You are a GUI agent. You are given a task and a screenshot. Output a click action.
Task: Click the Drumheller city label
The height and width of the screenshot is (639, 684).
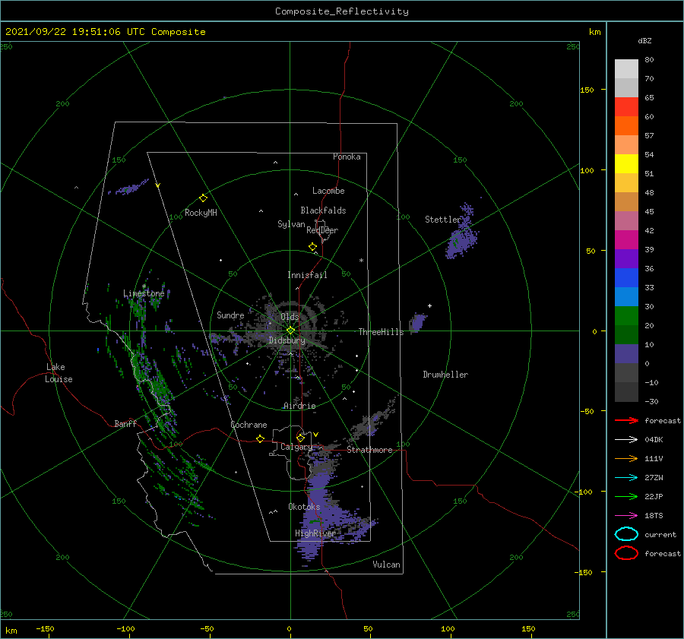pyautogui.click(x=445, y=375)
